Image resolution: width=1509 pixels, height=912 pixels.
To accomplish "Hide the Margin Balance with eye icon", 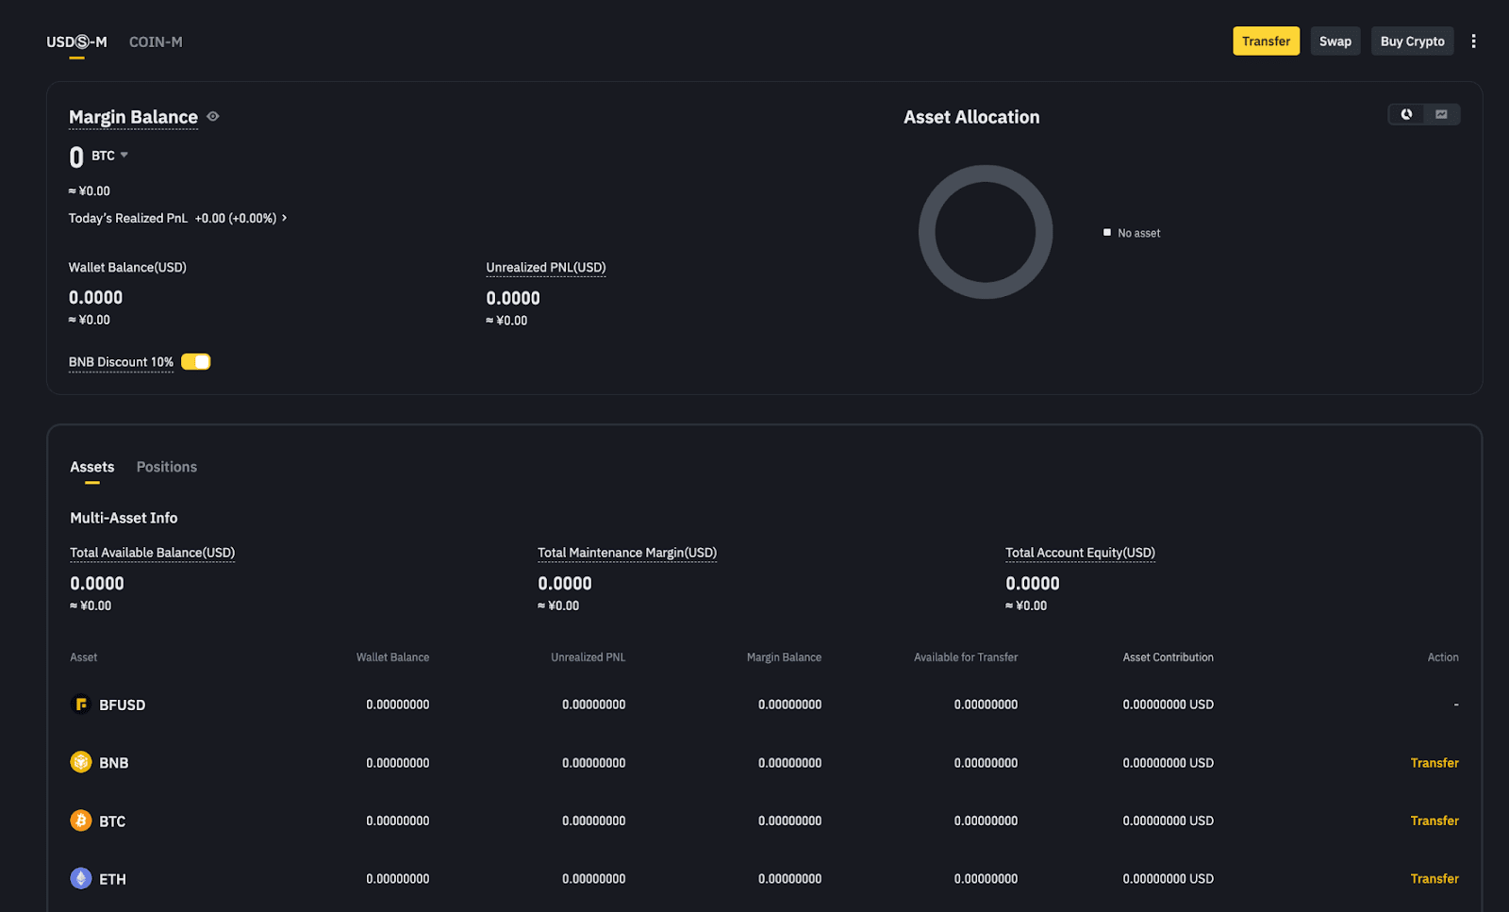I will coord(213,117).
